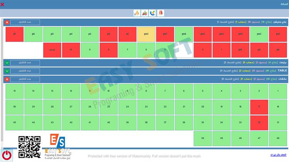Expand the TABLE section with green chevron

point(7,71)
